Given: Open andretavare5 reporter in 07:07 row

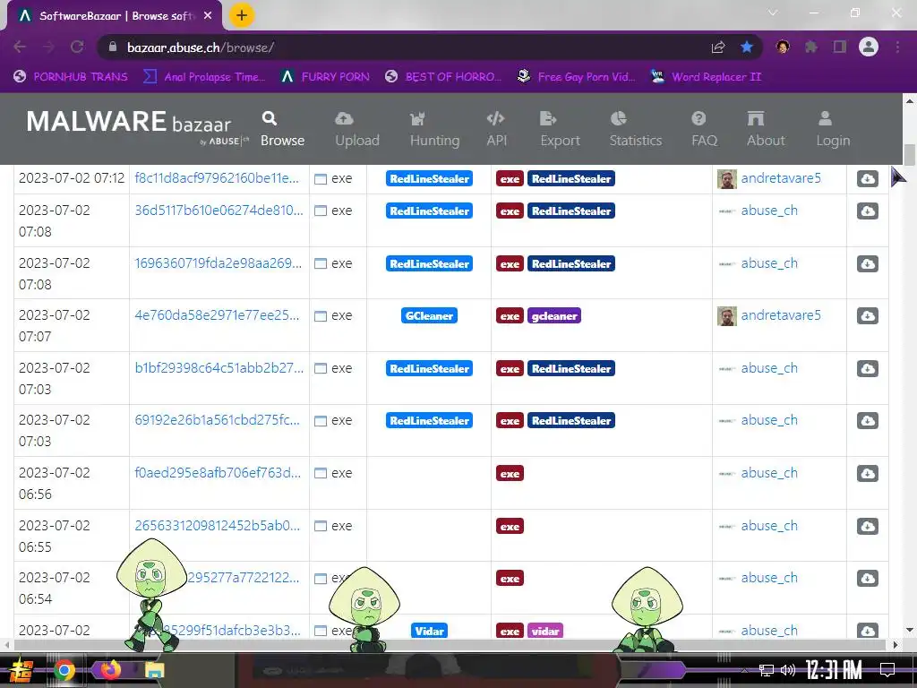Looking at the screenshot, I should coord(781,314).
